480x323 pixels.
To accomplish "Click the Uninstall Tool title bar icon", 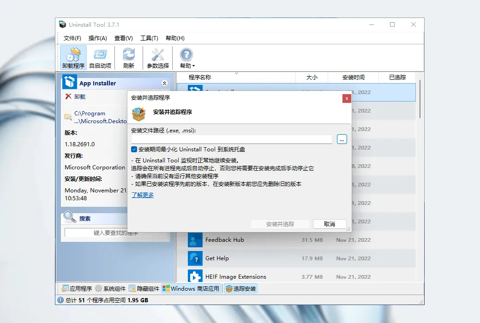I will (62, 24).
